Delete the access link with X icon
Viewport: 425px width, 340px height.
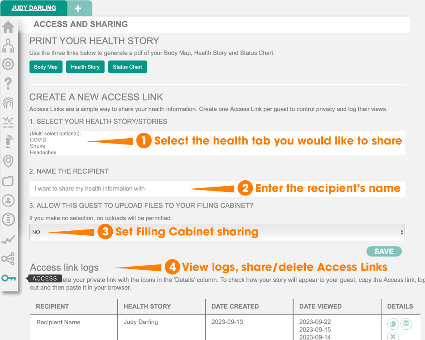(393, 336)
